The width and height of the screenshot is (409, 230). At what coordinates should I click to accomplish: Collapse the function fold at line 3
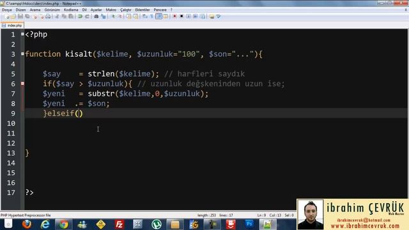pyautogui.click(x=22, y=54)
